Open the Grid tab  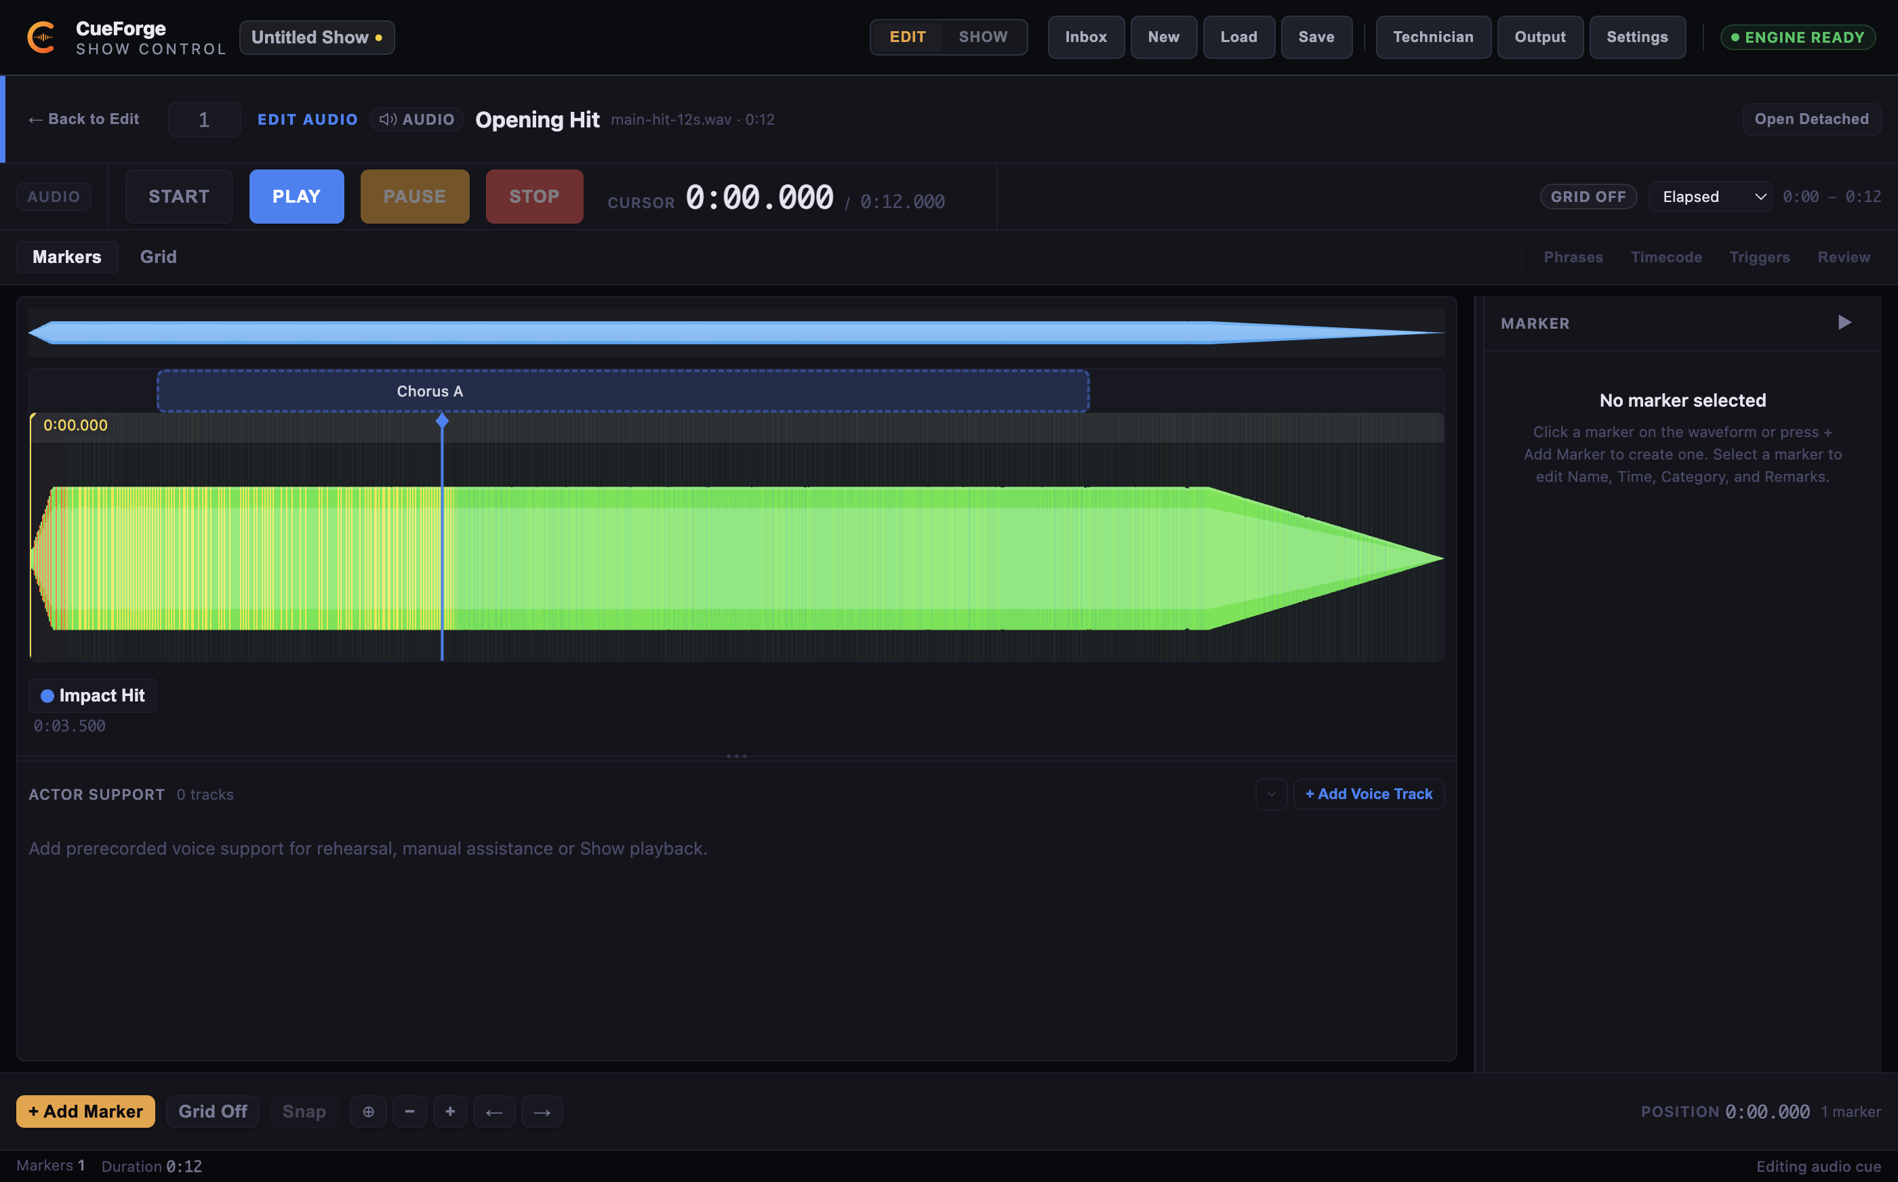[158, 256]
